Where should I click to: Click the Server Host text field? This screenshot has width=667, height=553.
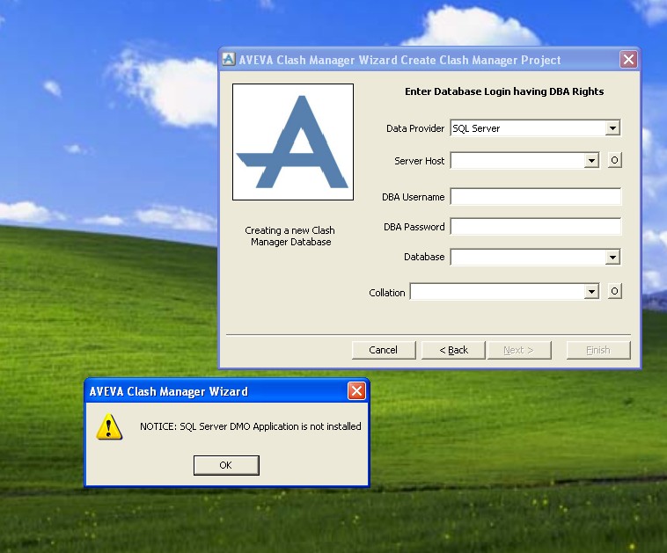pyautogui.click(x=517, y=161)
